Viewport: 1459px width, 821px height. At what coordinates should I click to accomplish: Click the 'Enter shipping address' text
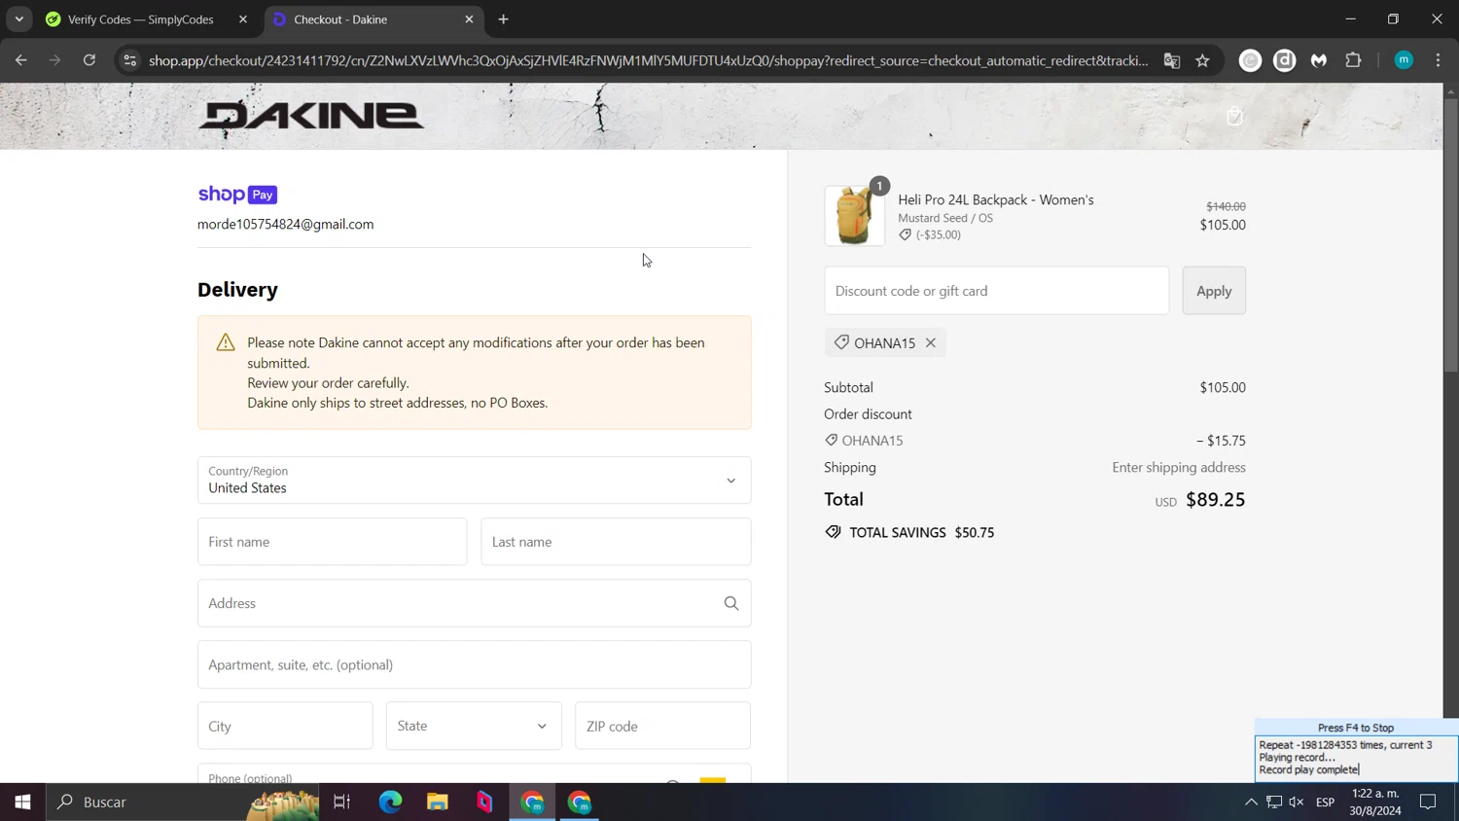pyautogui.click(x=1179, y=467)
